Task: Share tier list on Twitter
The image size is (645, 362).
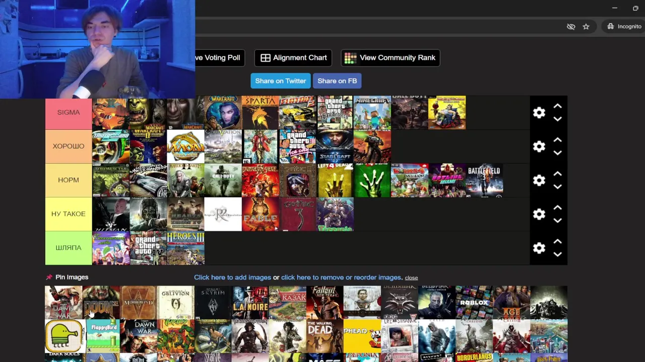Action: [x=280, y=81]
